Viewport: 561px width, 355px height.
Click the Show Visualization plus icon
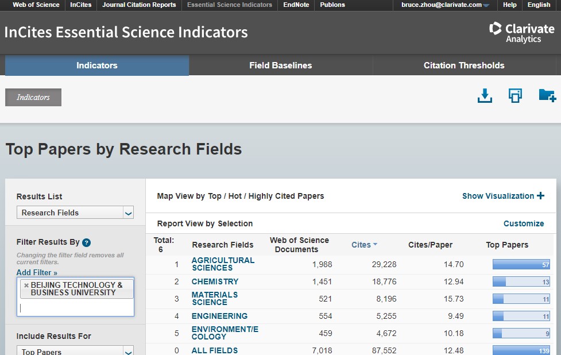click(x=540, y=196)
